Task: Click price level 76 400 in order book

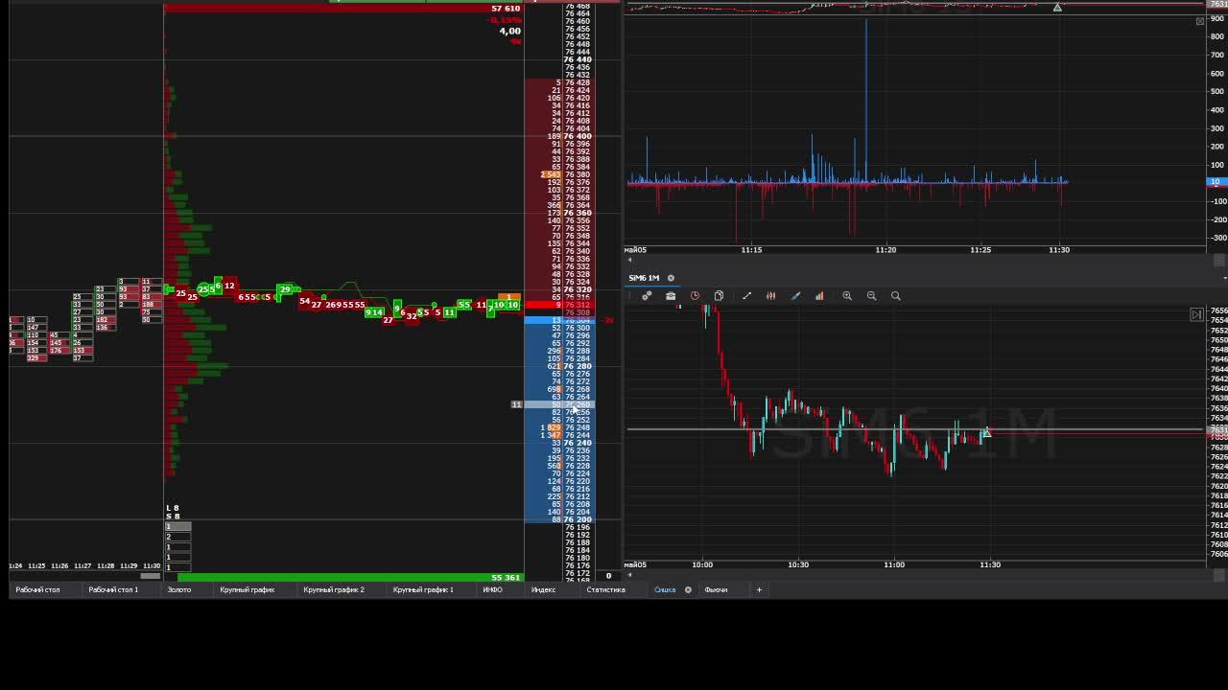Action: [579, 136]
